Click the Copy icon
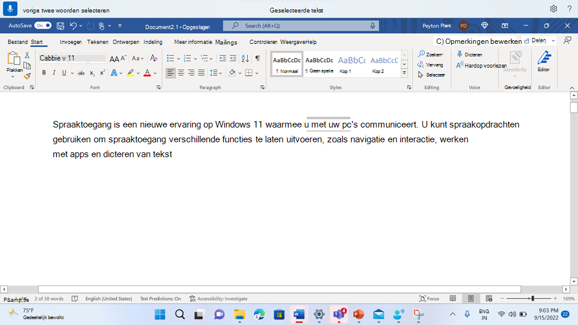 (27, 66)
